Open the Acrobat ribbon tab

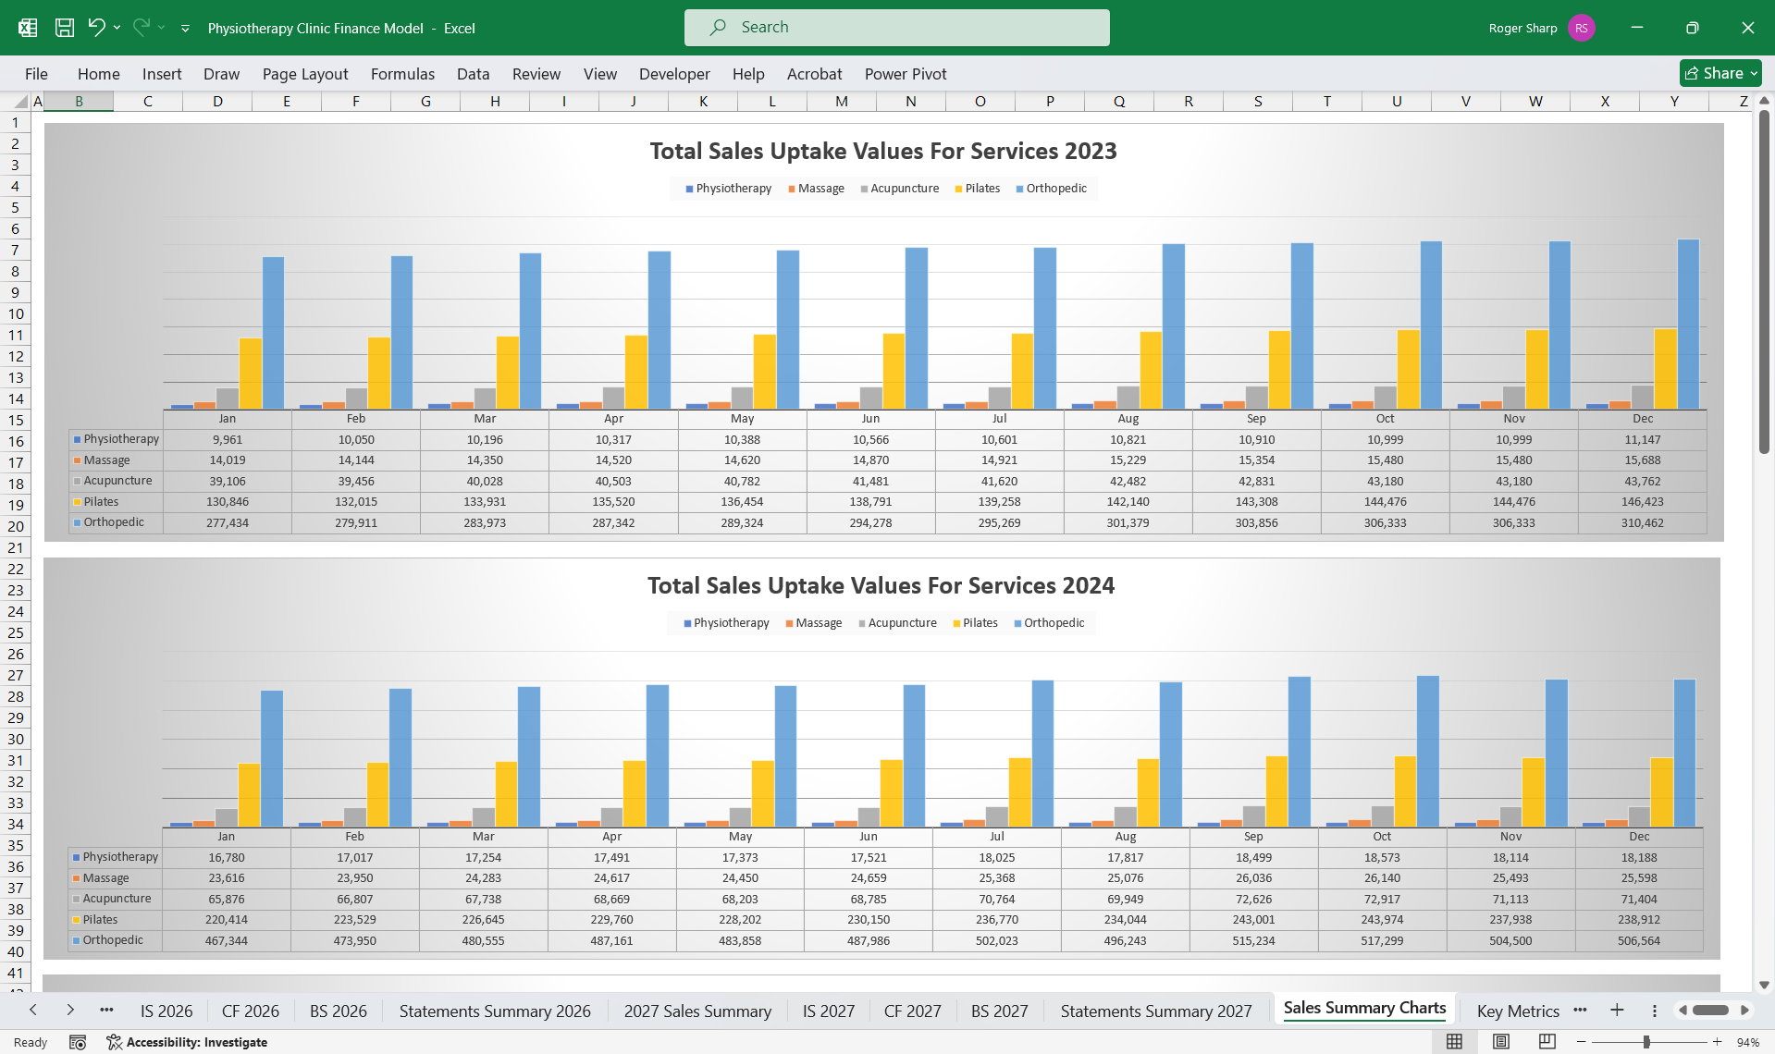pos(814,74)
